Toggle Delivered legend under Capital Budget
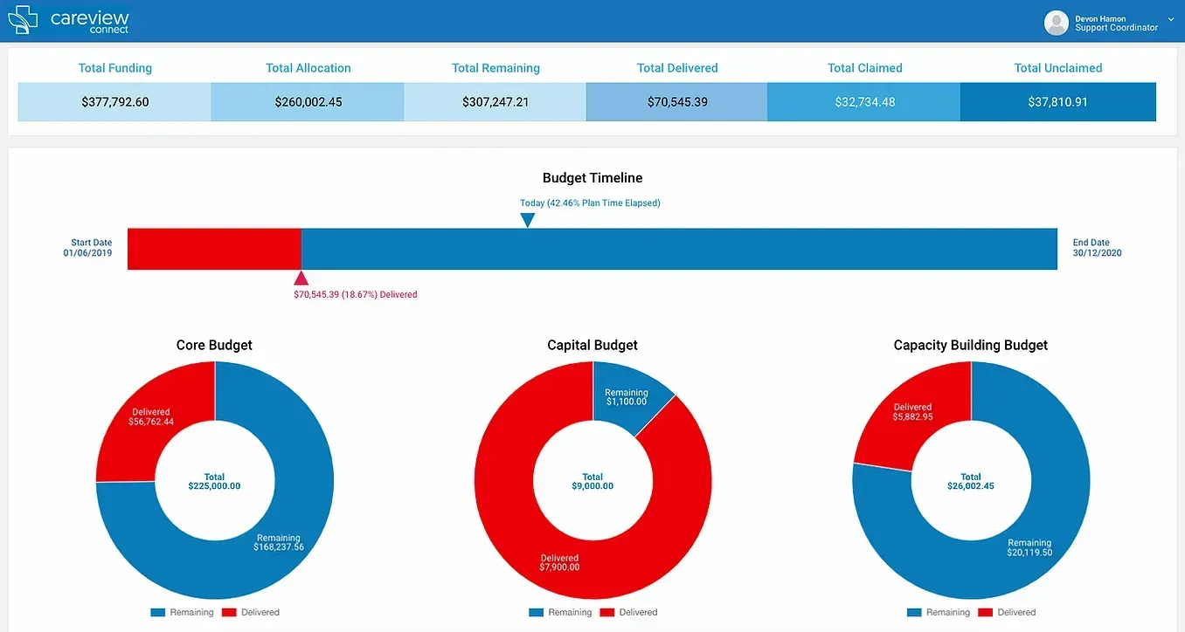The height and width of the screenshot is (632, 1185). coord(628,613)
